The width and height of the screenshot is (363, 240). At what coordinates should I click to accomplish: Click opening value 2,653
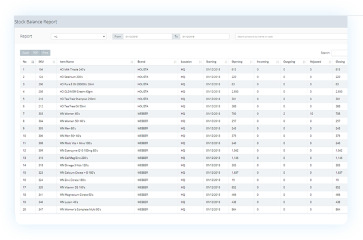tap(235, 91)
